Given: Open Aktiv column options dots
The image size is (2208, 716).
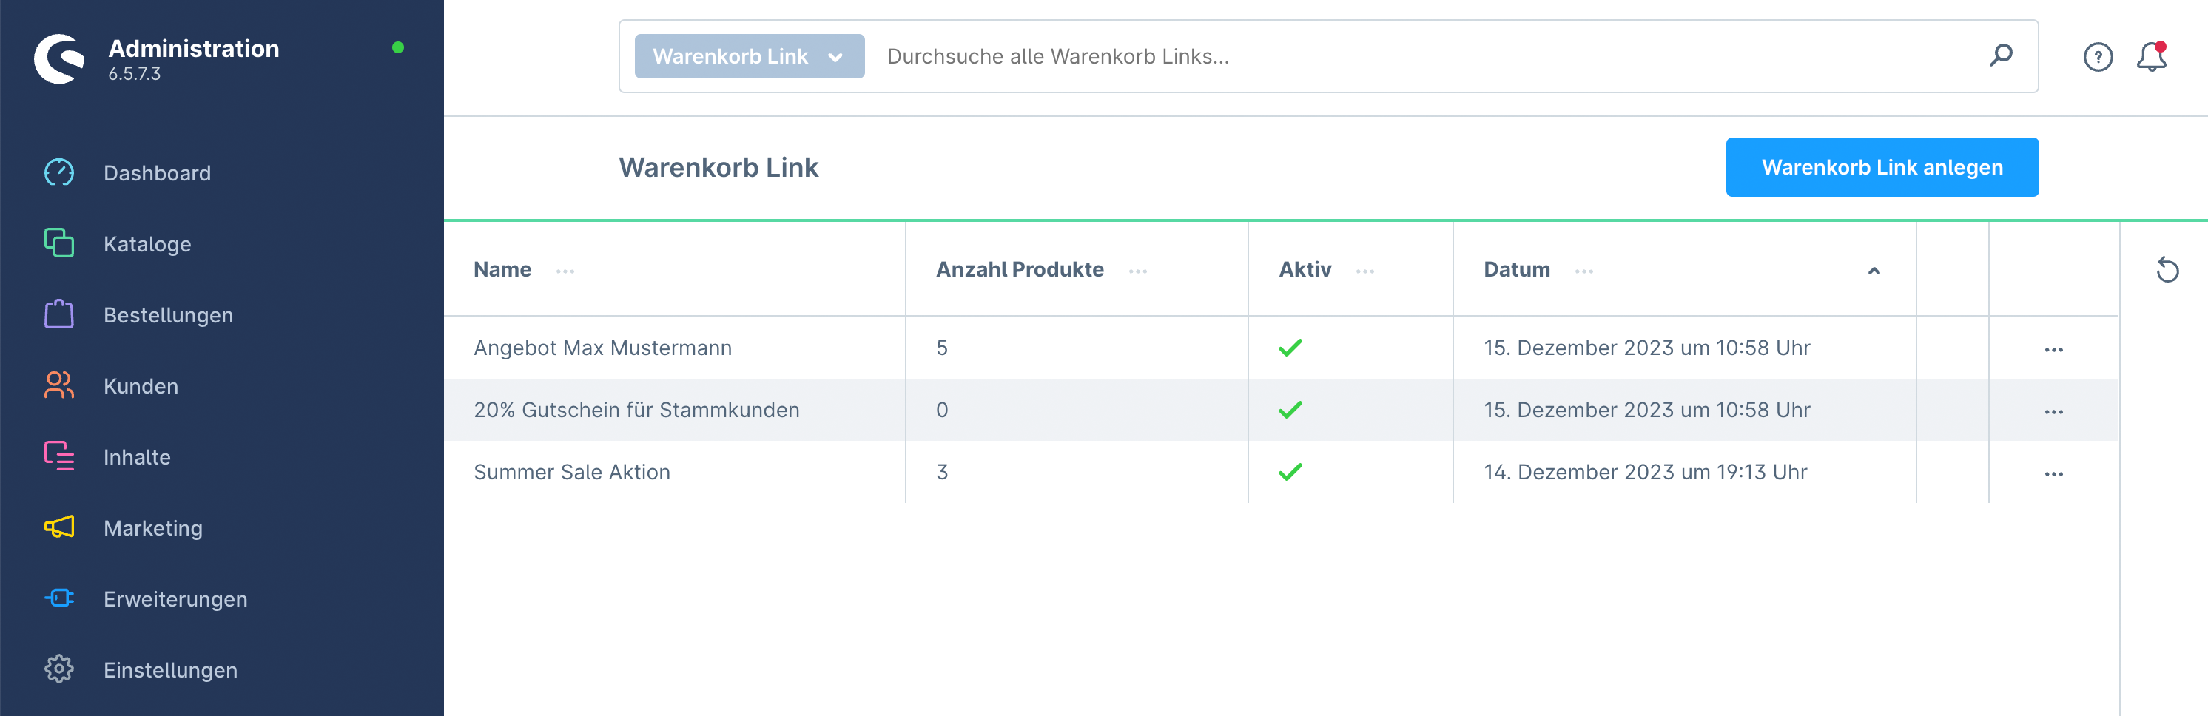Looking at the screenshot, I should [1364, 271].
